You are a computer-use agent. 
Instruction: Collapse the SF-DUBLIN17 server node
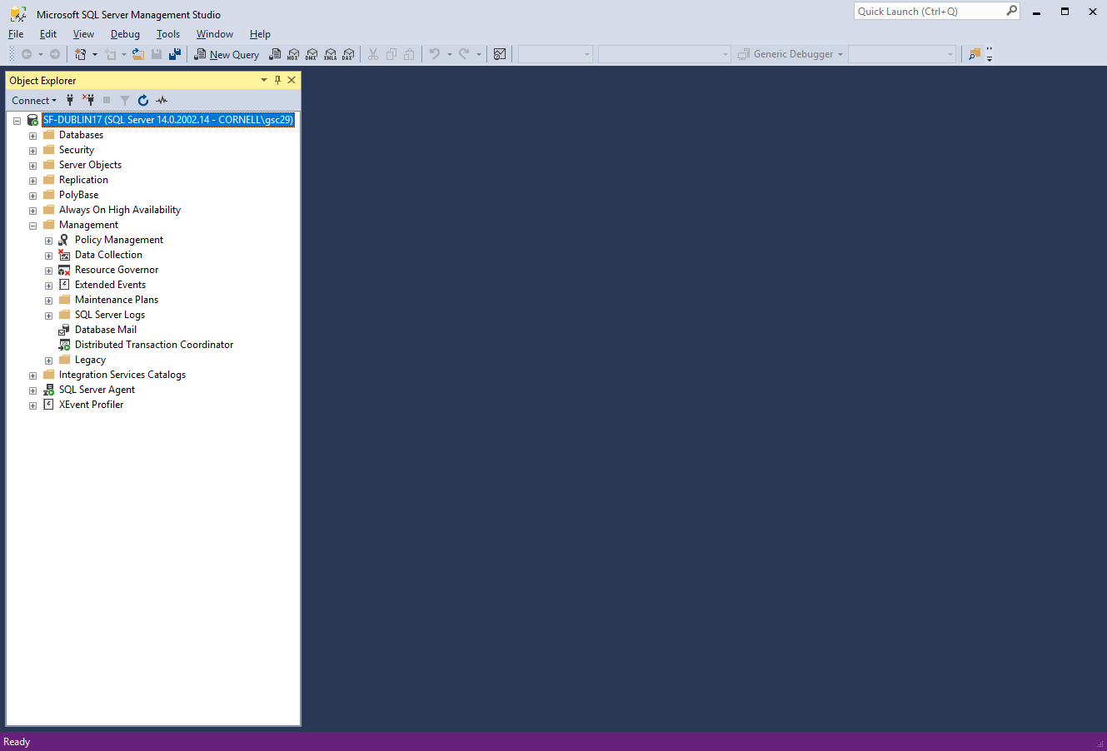click(17, 121)
